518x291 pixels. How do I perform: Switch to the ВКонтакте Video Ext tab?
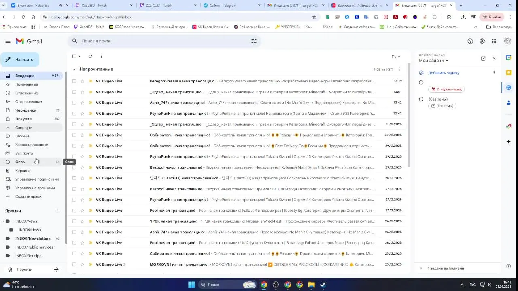40,6
